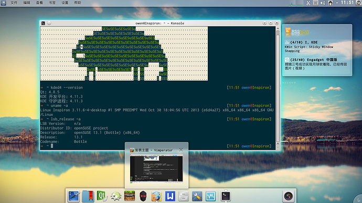Launch the system monitor waveform icon
362x203 pixels.
coord(211,196)
